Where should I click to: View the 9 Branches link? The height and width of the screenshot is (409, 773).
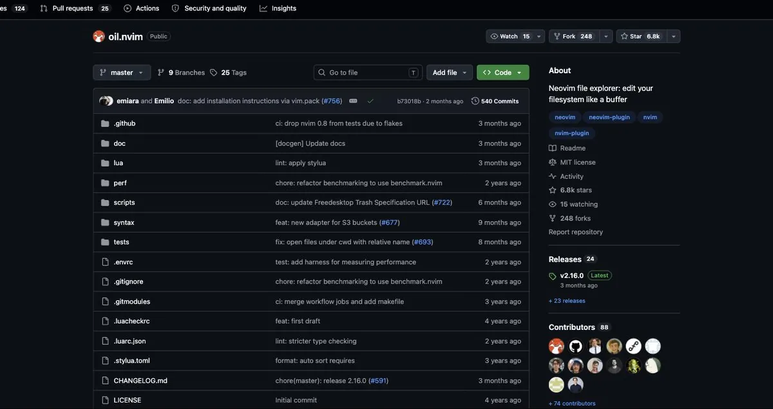(x=181, y=73)
